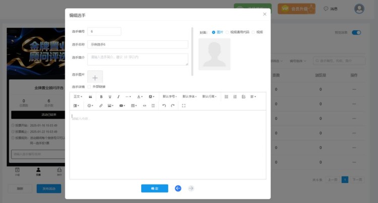The image size is (378, 203).
Task: Click the insert link icon
Action: tap(101, 106)
